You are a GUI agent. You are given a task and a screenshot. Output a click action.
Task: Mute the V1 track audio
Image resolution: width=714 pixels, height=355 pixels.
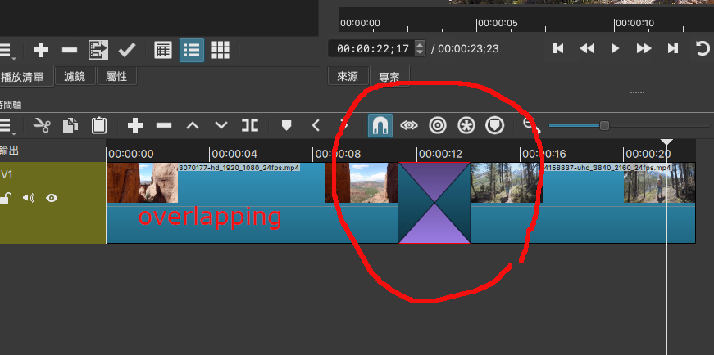tap(29, 197)
